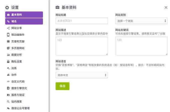Click the 网站语言 label
170x112 pixels.
click(61, 61)
